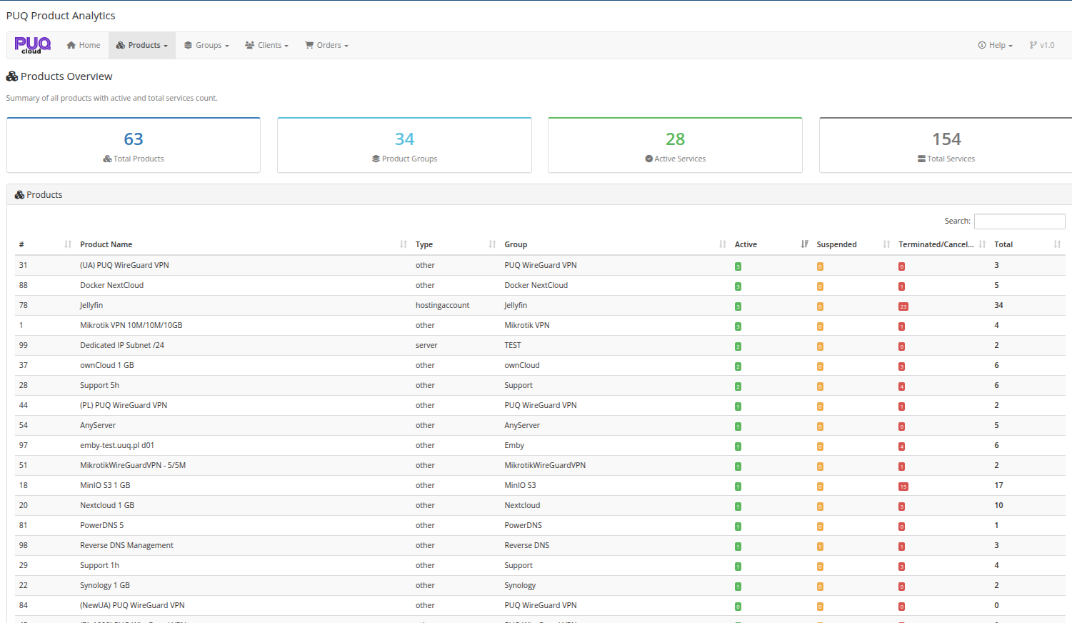Select Home in the navigation bar
This screenshot has width=1072, height=623.
click(84, 45)
